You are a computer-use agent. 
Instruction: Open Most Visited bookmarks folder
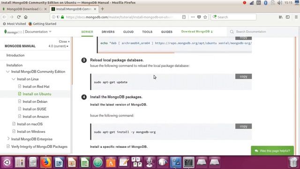point(15,24)
